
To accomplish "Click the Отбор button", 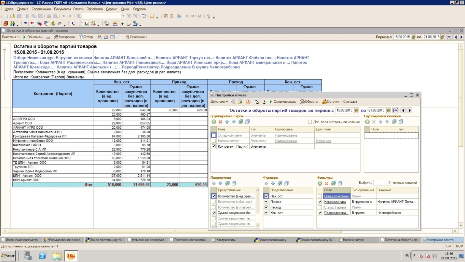I will click(x=86, y=37).
